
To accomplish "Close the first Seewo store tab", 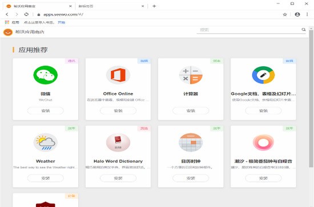I will point(70,6).
